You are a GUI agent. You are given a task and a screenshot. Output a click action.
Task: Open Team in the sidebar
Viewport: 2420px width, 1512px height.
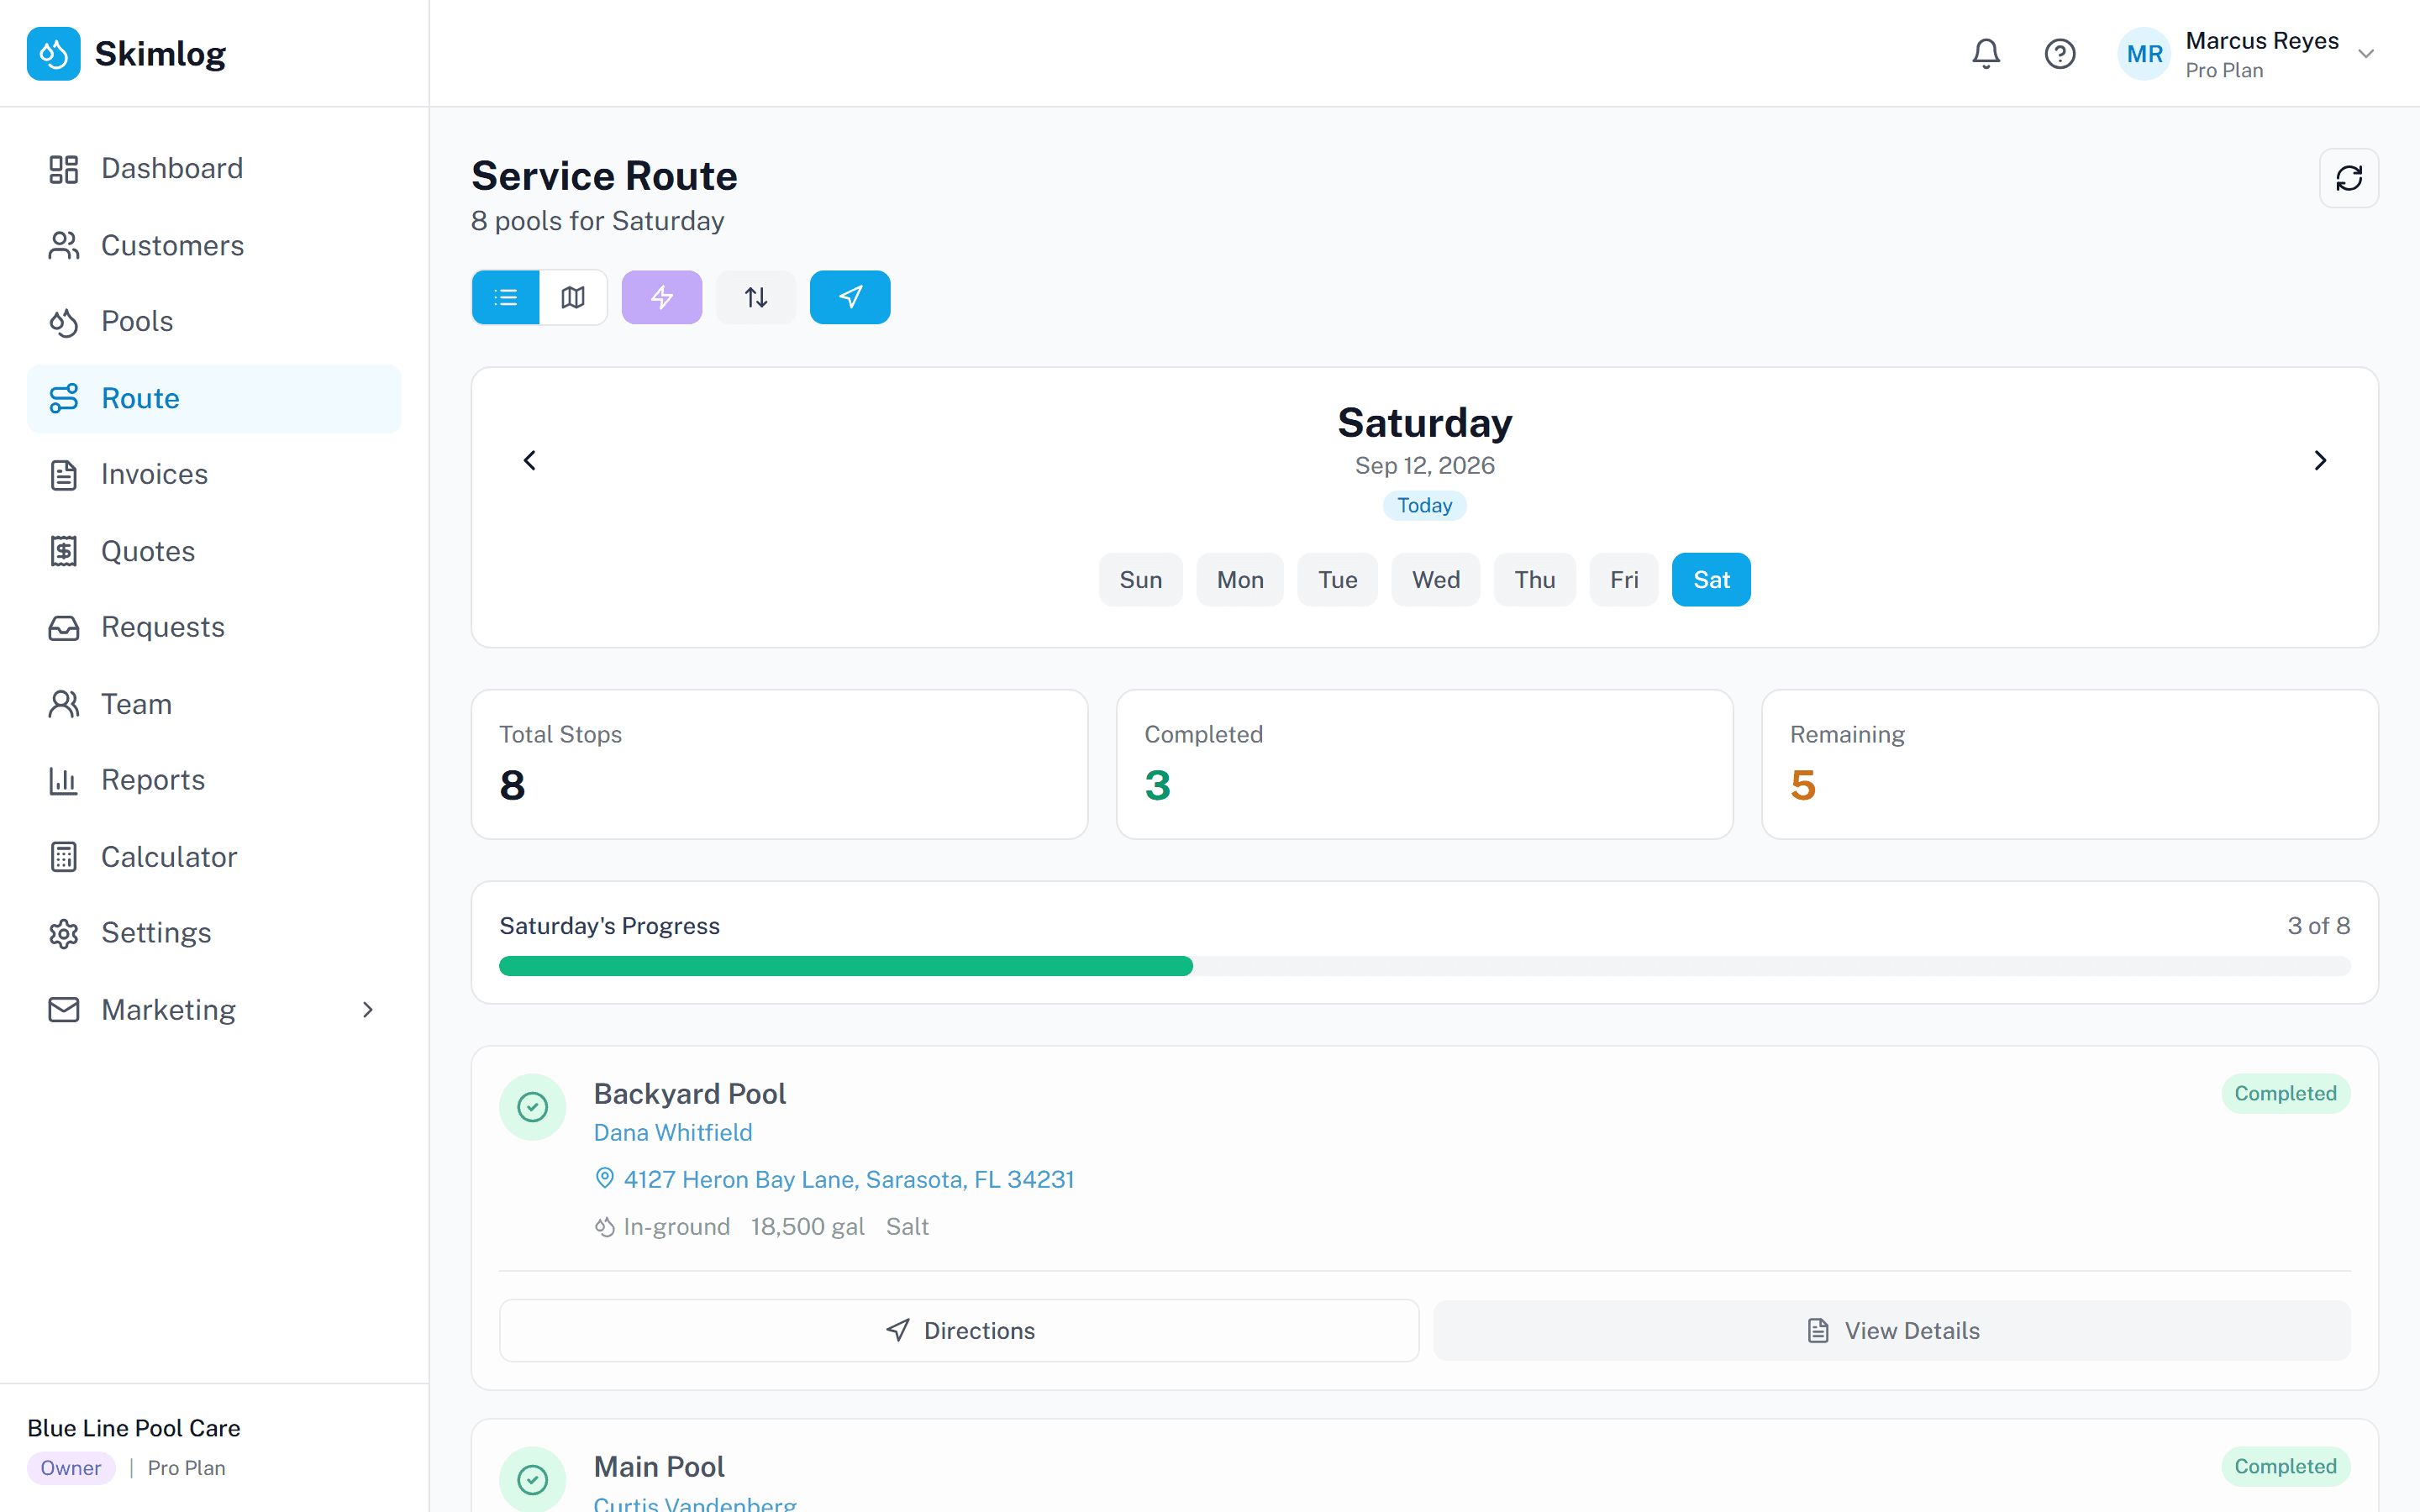(214, 704)
